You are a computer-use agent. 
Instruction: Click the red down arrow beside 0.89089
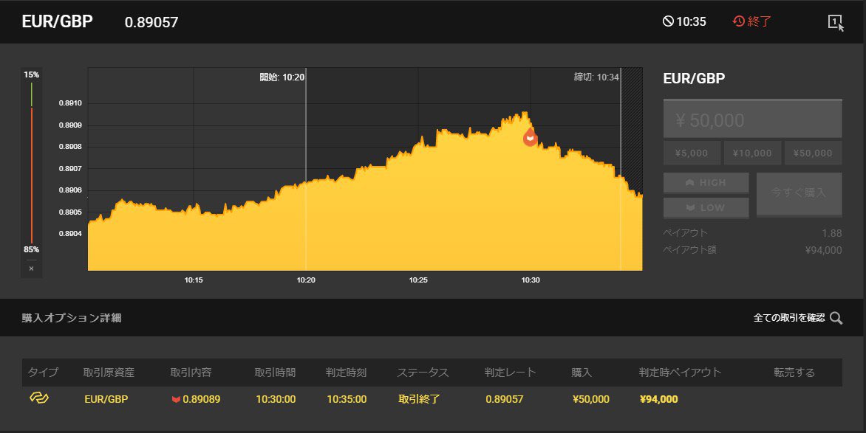[x=176, y=399]
